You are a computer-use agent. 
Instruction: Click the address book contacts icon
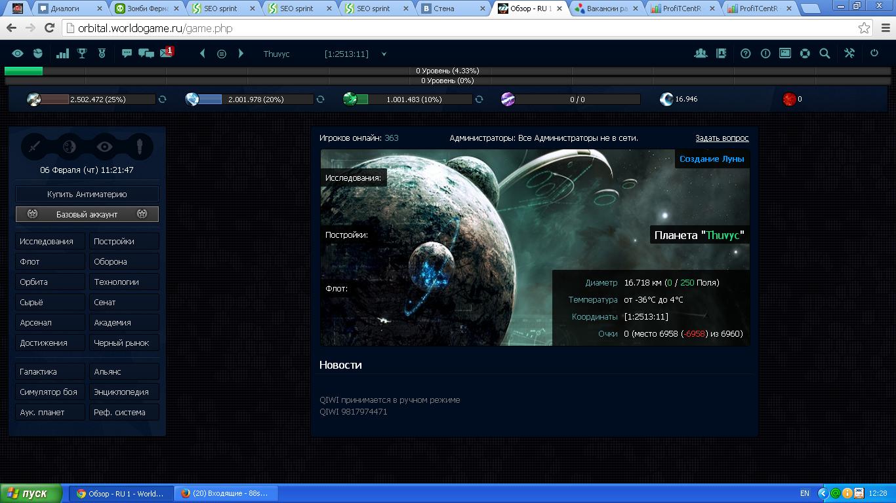[x=721, y=54]
